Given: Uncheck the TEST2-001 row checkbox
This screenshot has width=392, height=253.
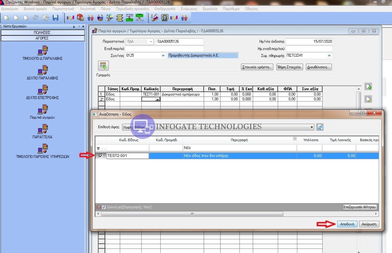Looking at the screenshot, I should [x=101, y=156].
